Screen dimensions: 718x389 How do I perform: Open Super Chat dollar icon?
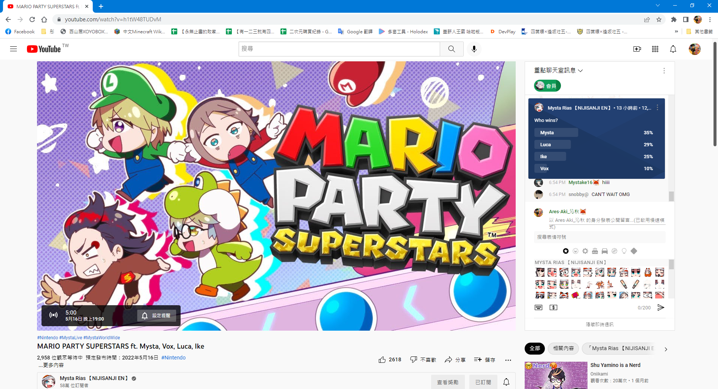[553, 307]
